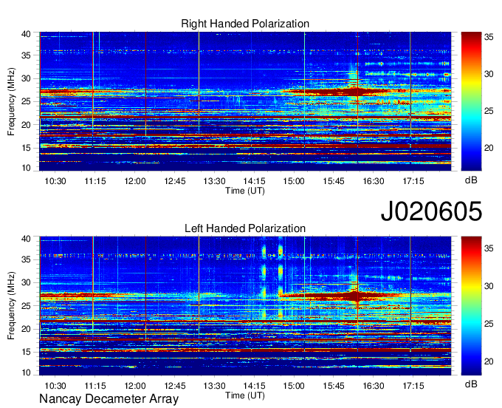This screenshot has height=408, width=502.
Task: Click the 12:00 time tick on the top plot
Action: 135,181
